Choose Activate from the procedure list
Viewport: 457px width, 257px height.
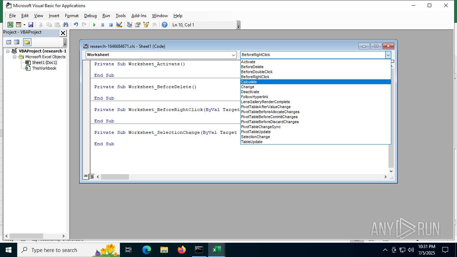tap(316, 62)
